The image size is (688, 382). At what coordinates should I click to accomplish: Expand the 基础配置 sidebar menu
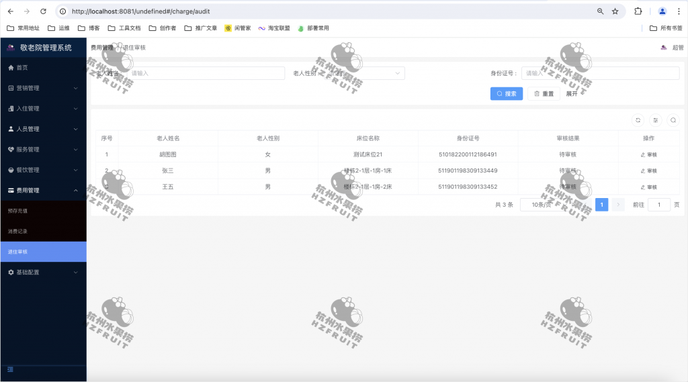click(44, 273)
